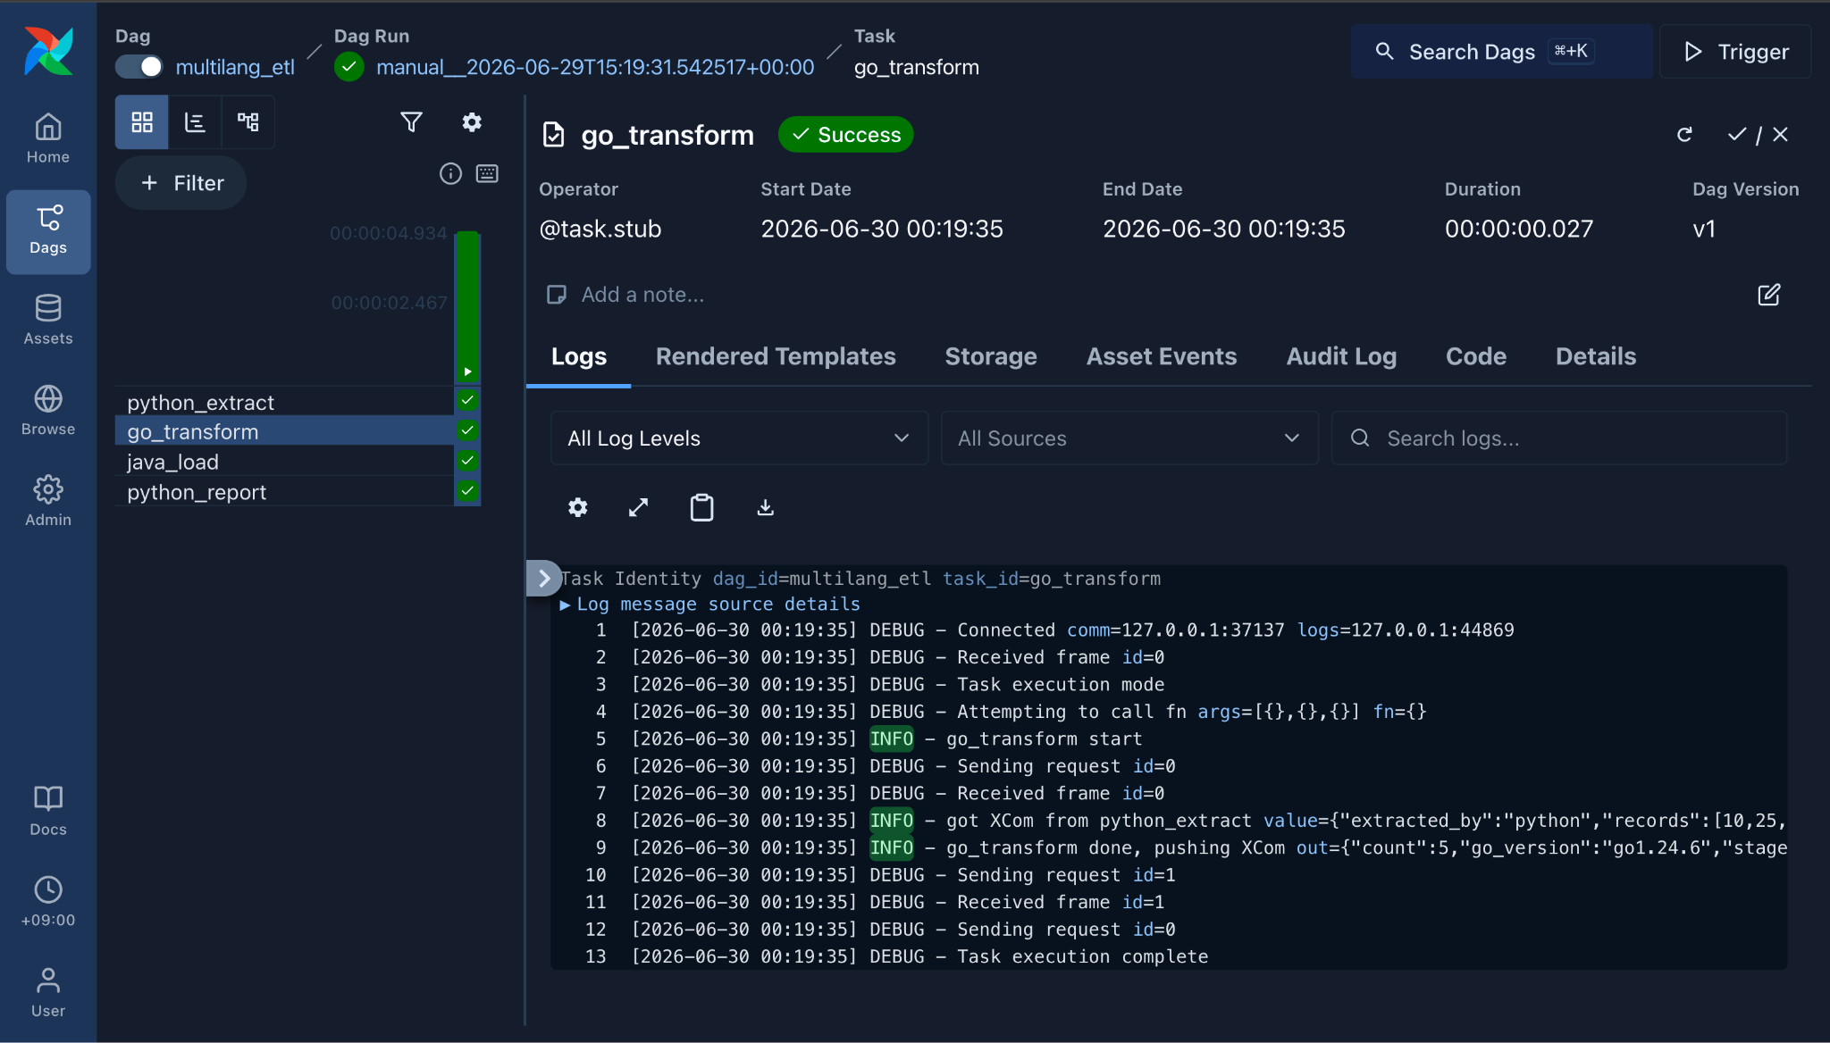Screen dimensions: 1830x1043
Task: Click the Trigger button
Action: click(1735, 52)
